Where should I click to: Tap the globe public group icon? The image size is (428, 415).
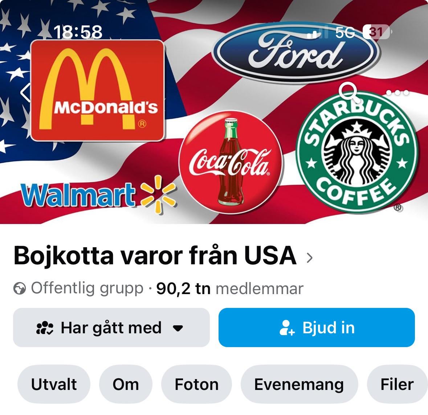point(20,289)
